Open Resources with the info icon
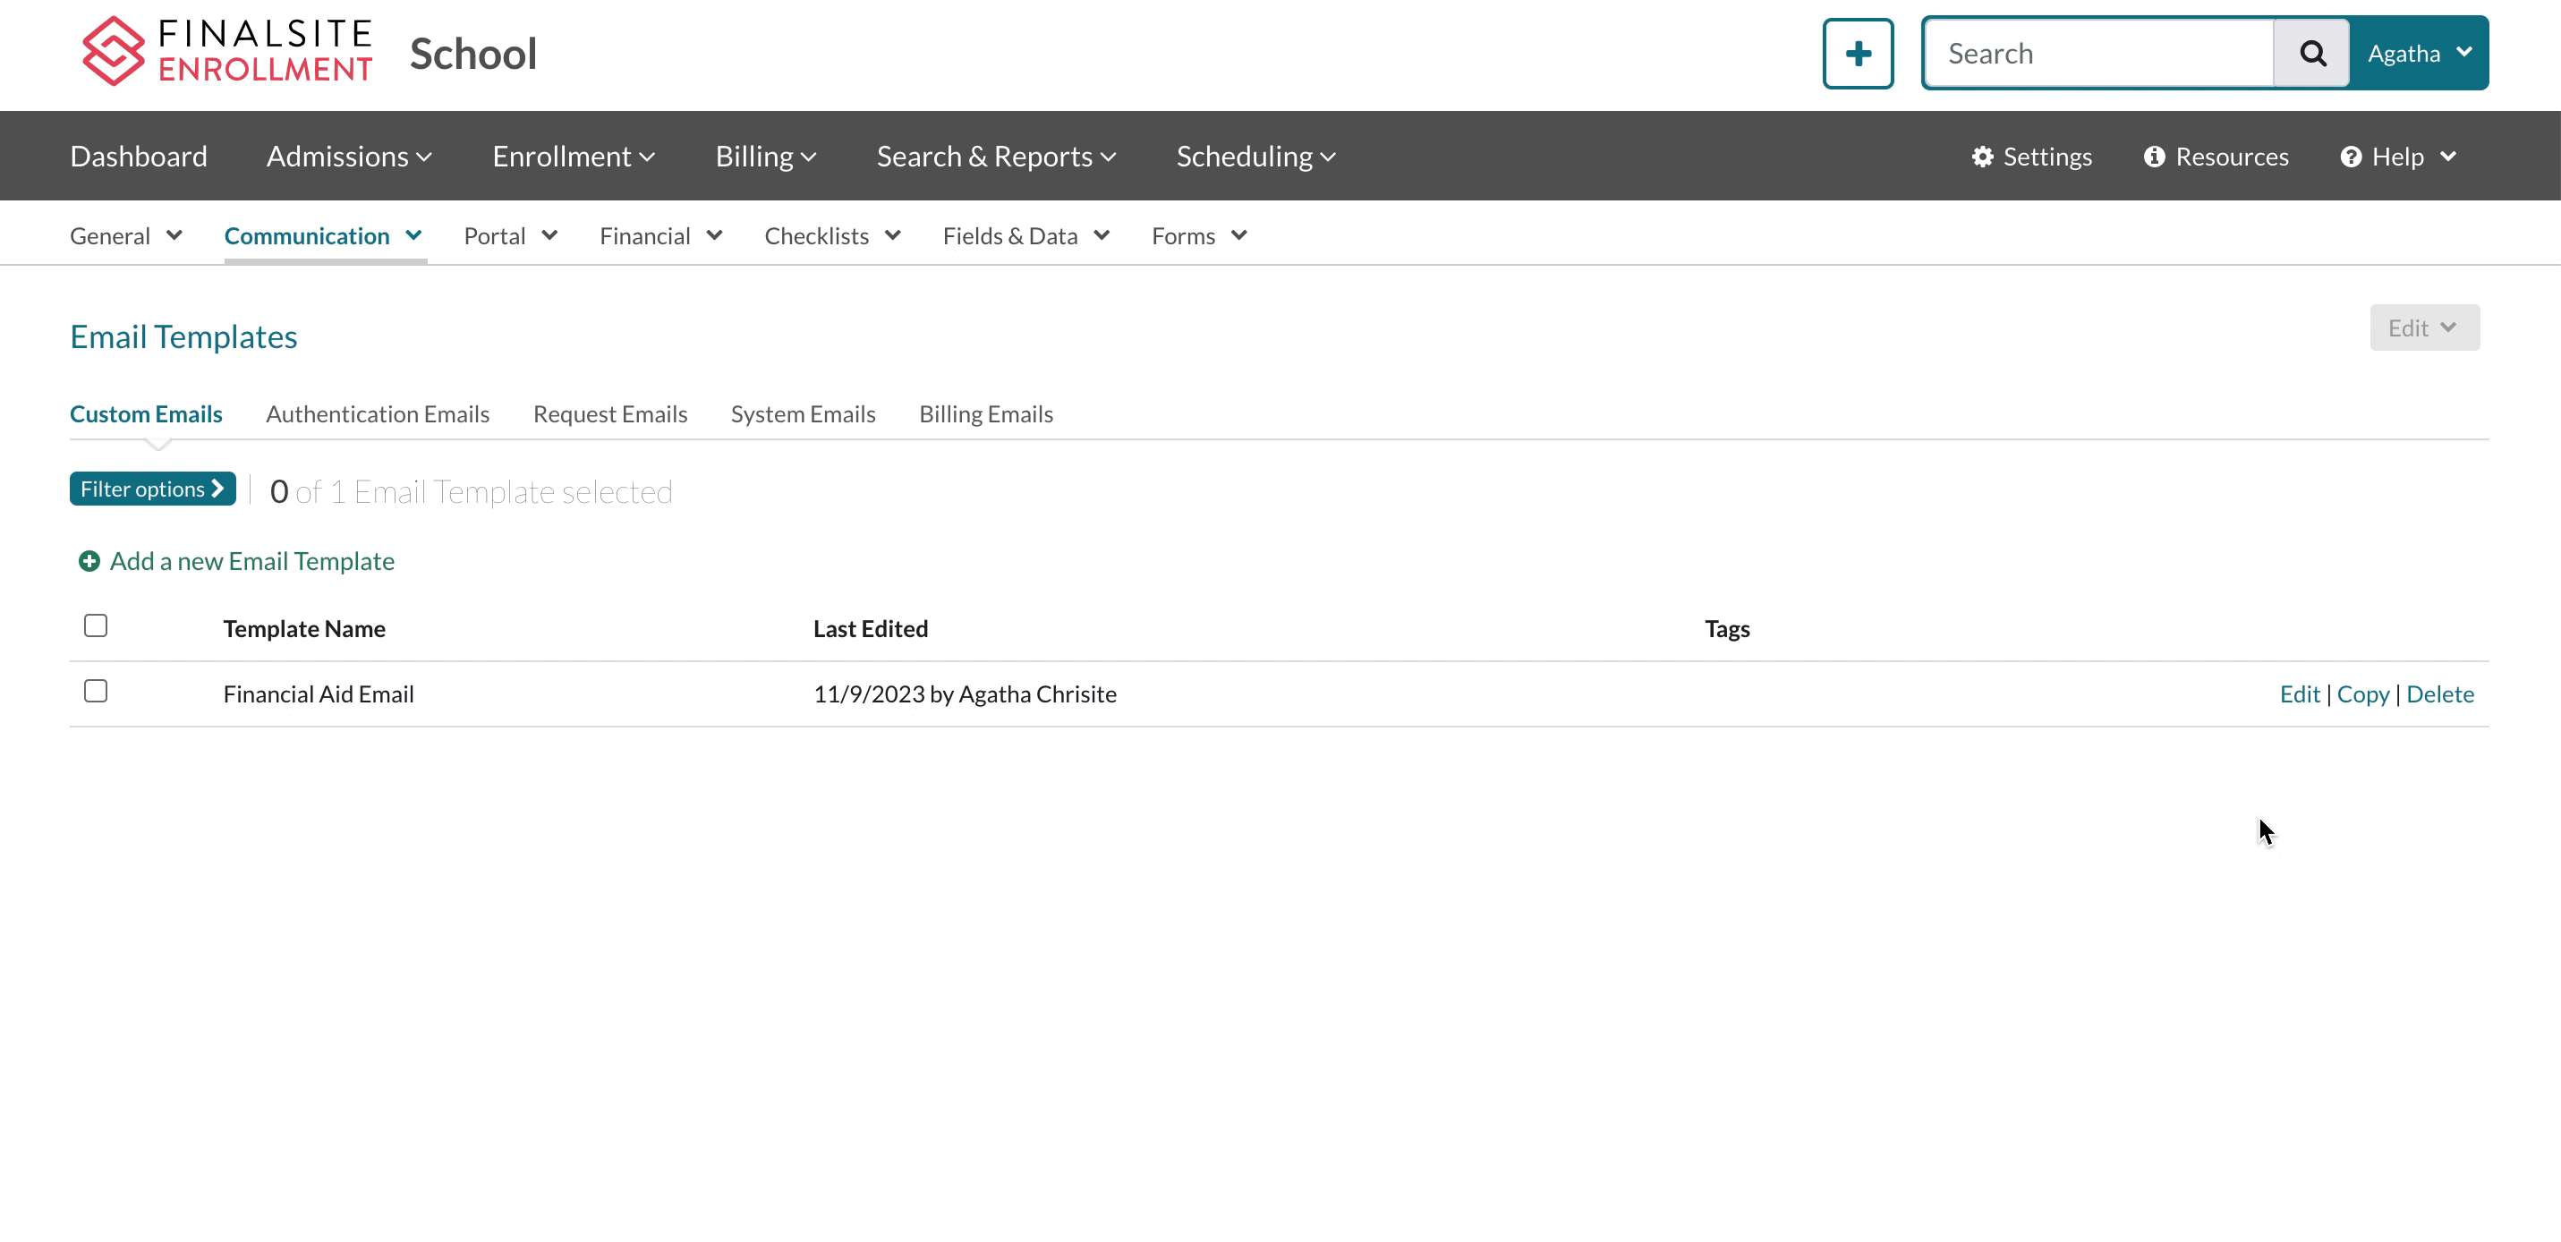This screenshot has width=2561, height=1242. click(2153, 157)
